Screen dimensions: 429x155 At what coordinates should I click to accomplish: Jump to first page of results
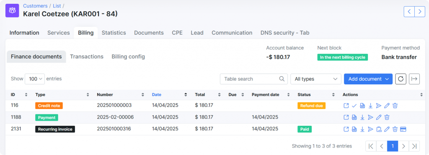(371, 146)
